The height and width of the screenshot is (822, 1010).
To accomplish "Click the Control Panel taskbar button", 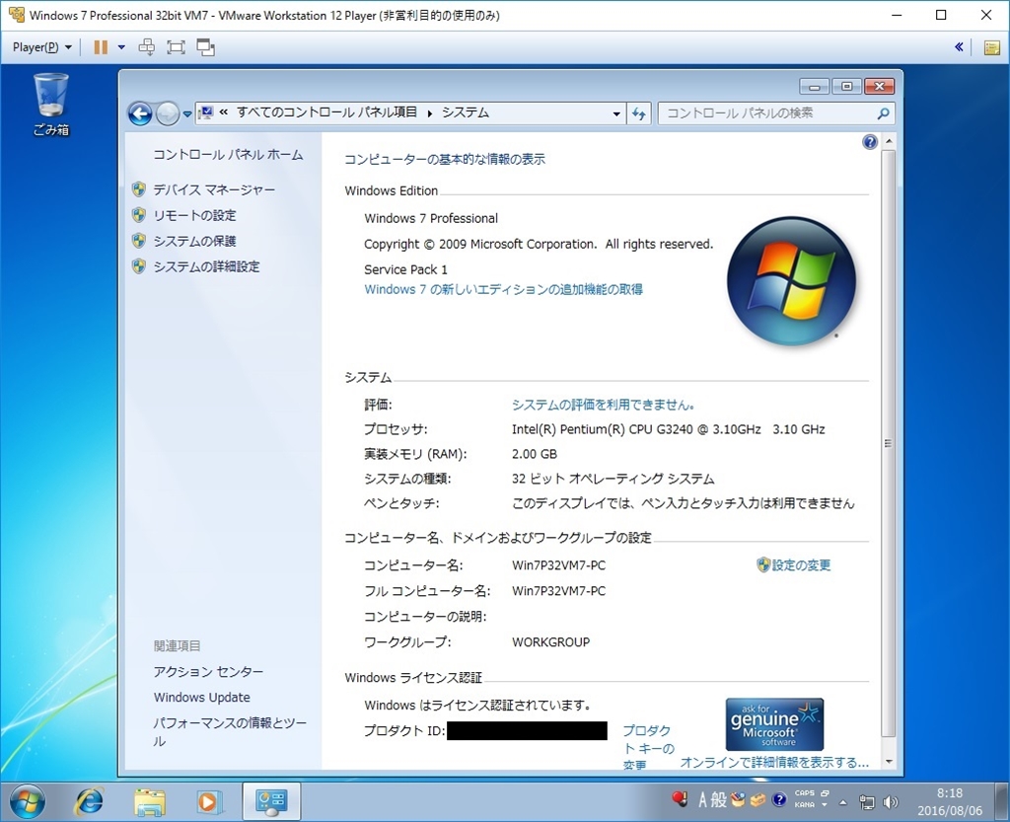I will click(271, 802).
